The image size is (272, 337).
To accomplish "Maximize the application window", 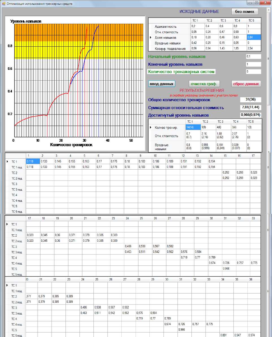I will pos(257,3).
